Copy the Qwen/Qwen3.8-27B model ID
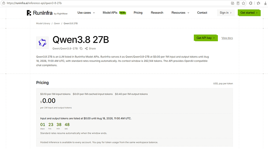Screen dimensions: 268x149 tap(81, 49)
